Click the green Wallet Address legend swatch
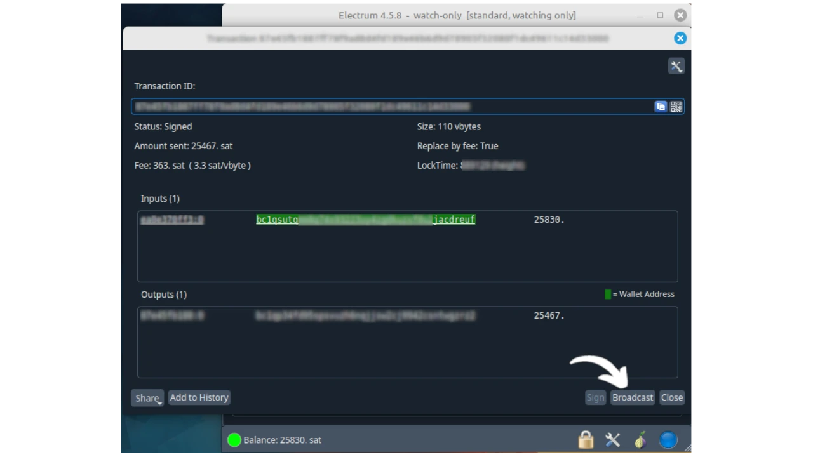Viewport: 813px width, 457px height. click(608, 295)
